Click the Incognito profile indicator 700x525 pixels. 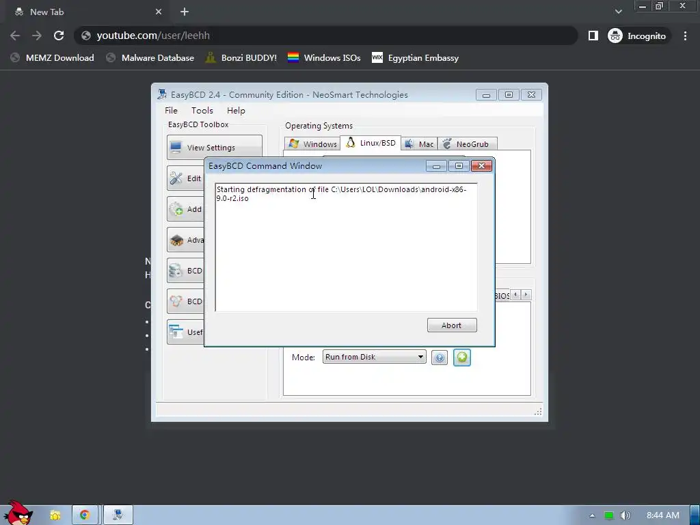638,36
